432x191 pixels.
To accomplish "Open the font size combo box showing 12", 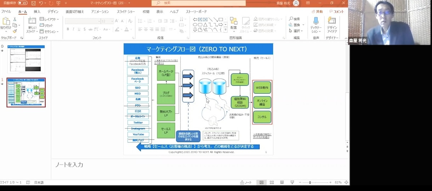I will coord(107,21).
